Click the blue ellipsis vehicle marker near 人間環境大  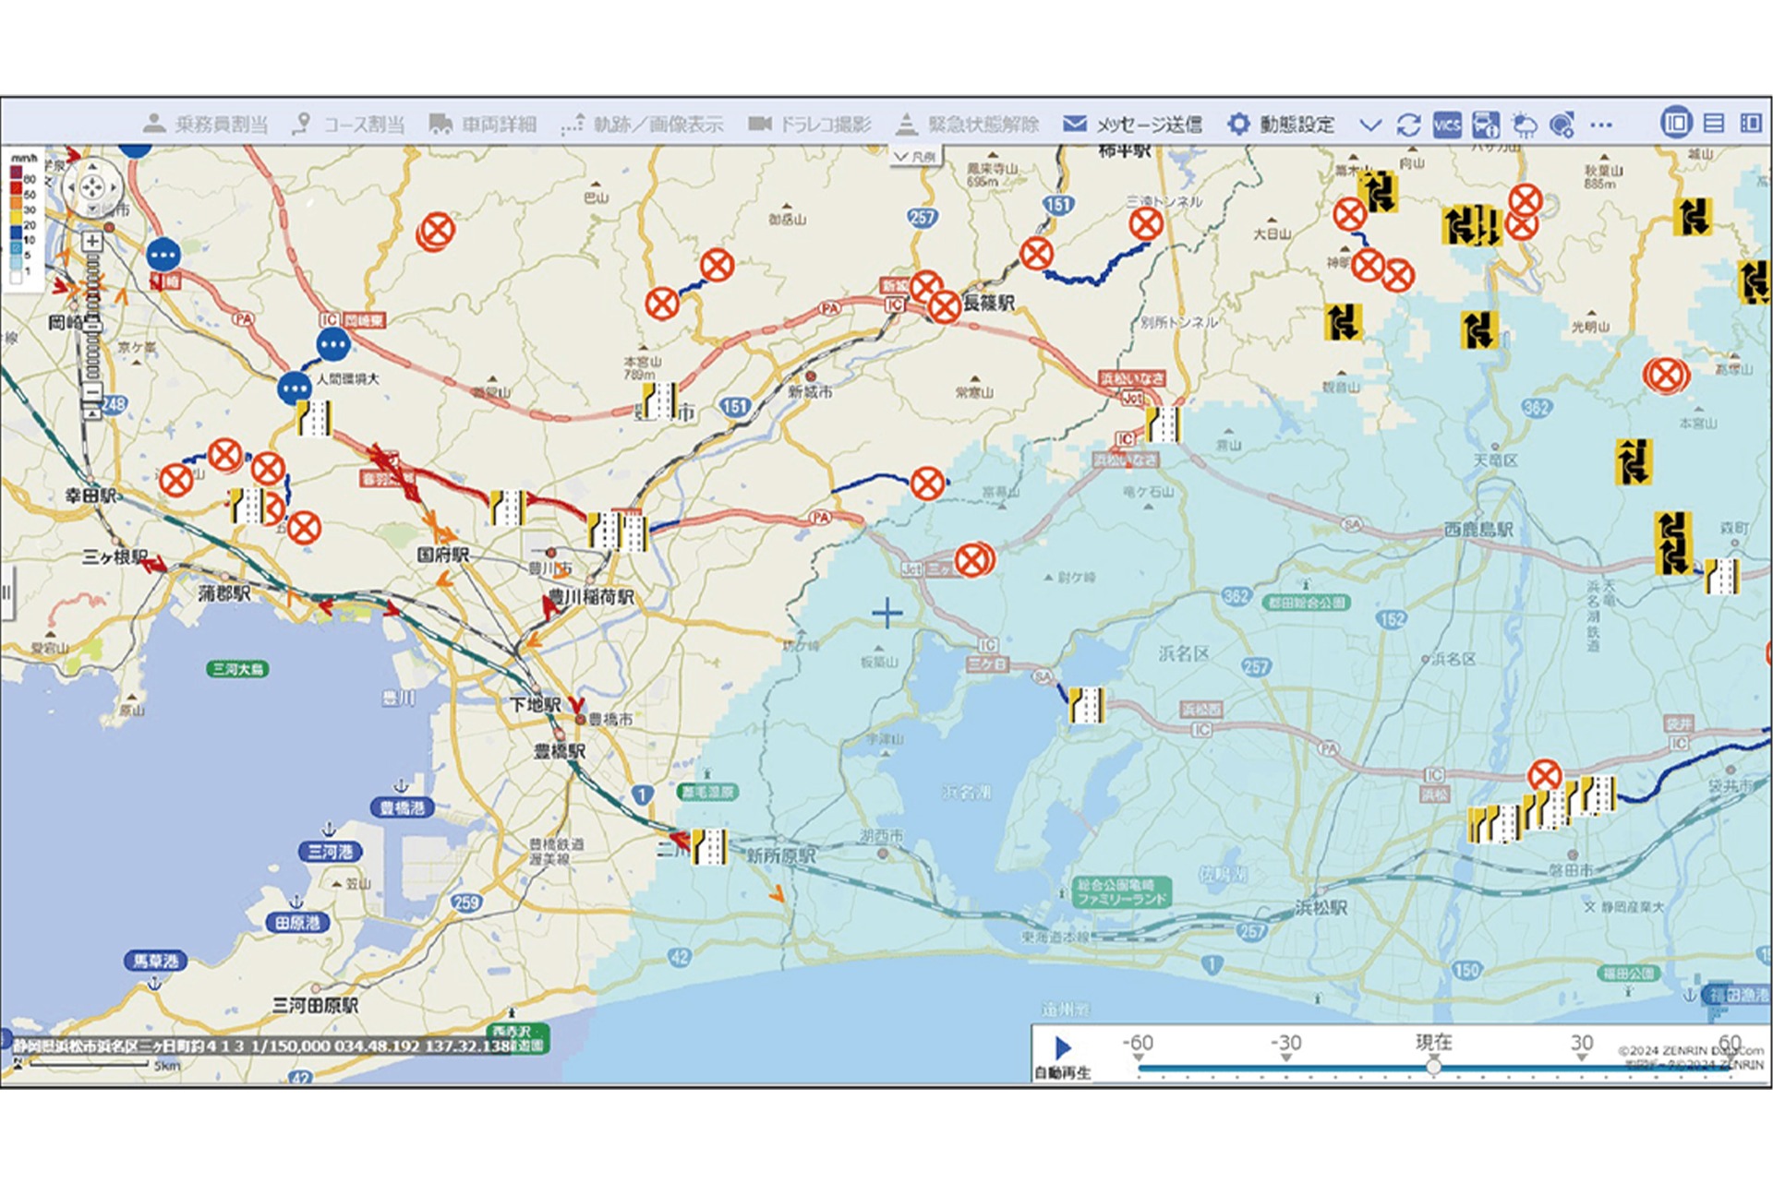pyautogui.click(x=295, y=388)
